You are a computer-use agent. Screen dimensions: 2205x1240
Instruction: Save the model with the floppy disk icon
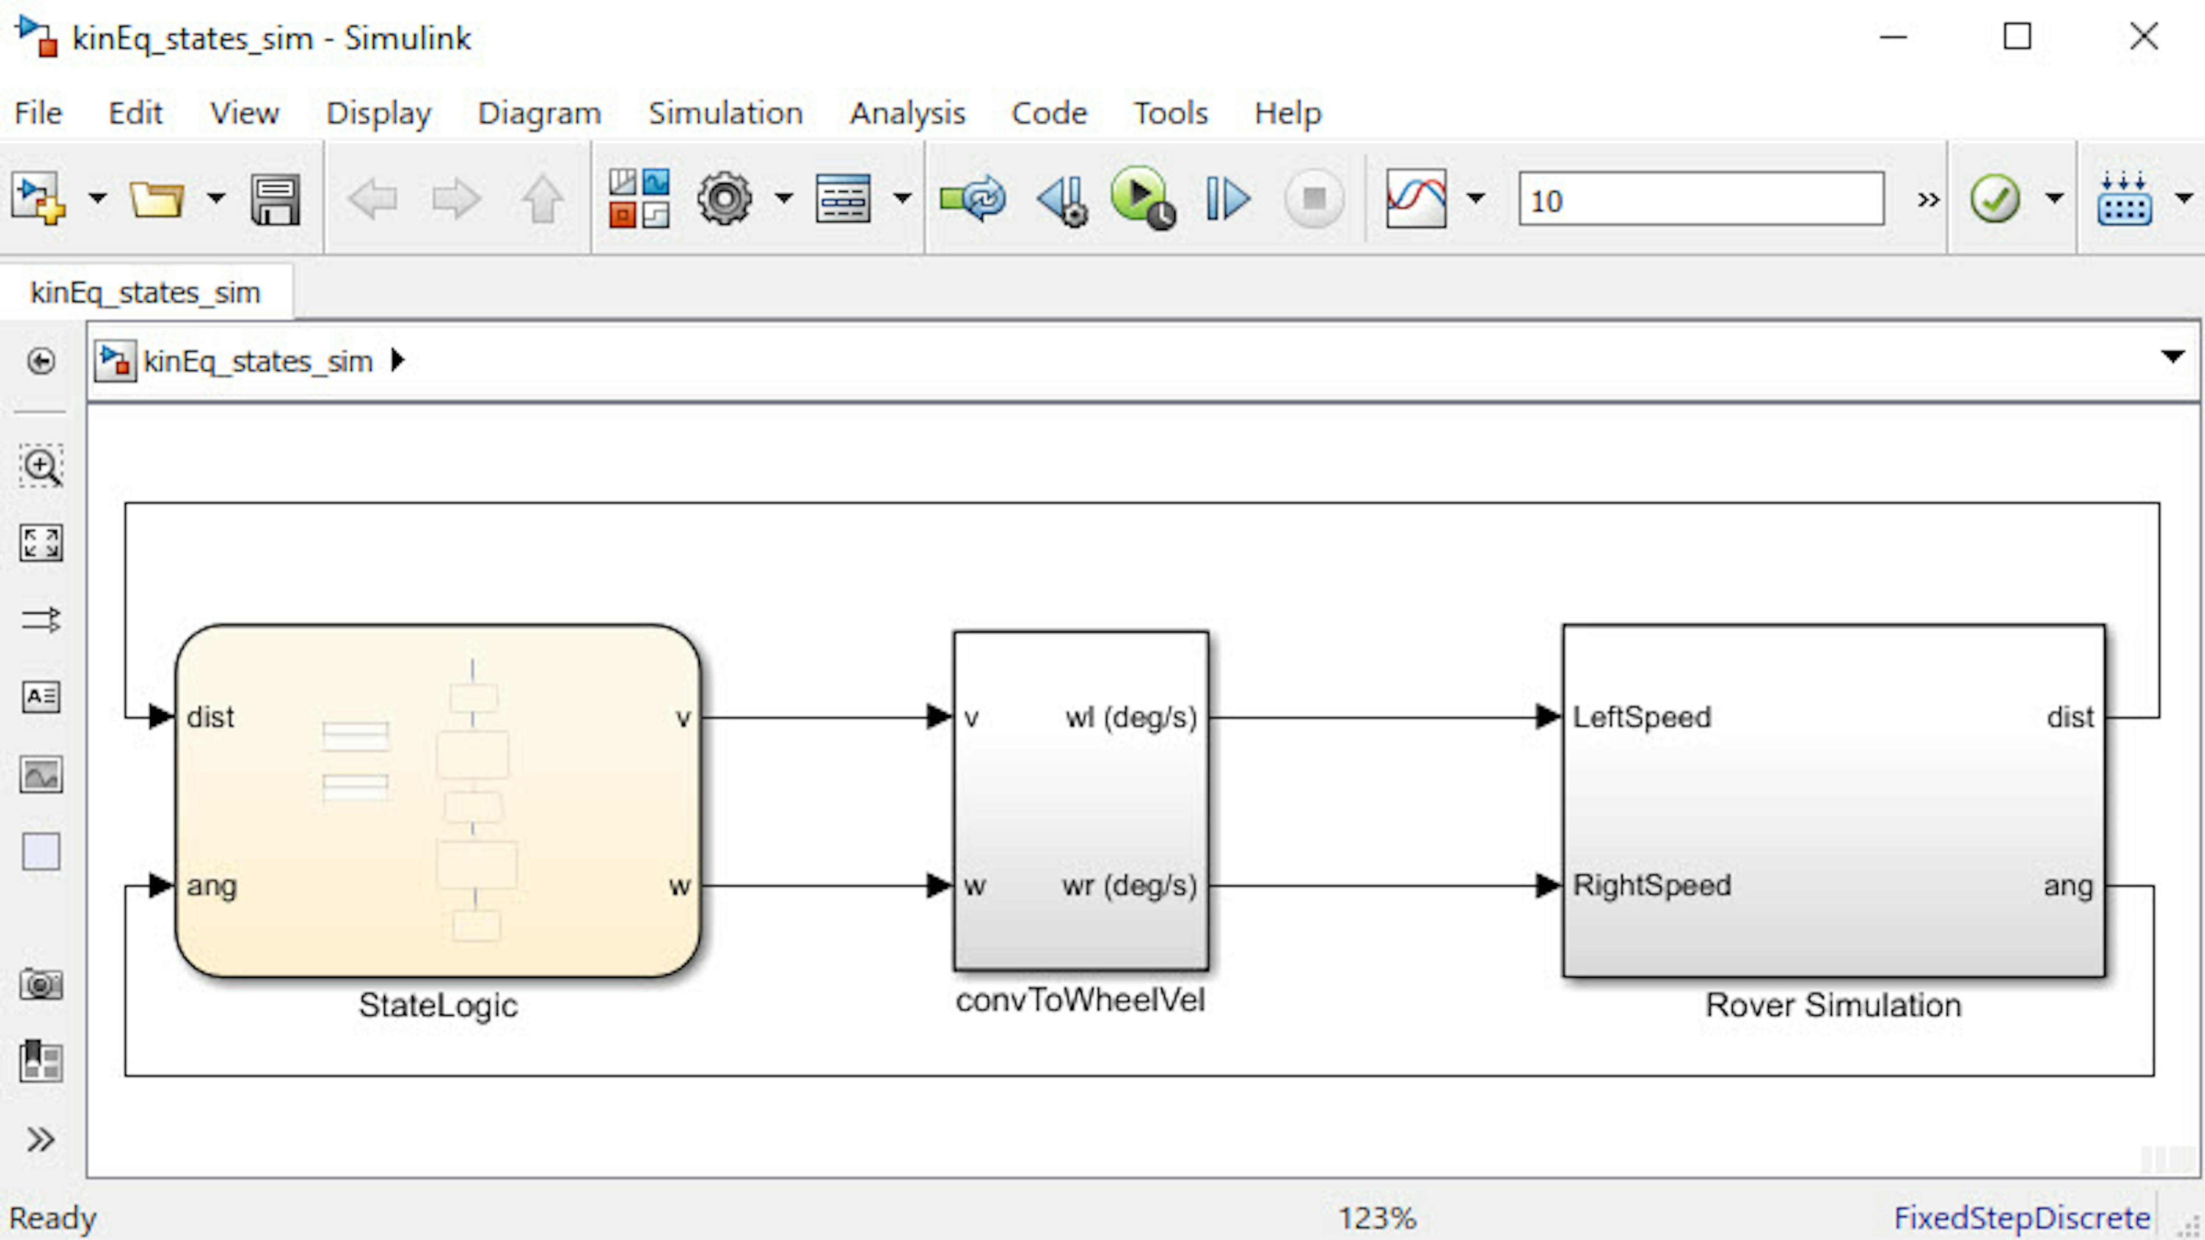[x=276, y=200]
